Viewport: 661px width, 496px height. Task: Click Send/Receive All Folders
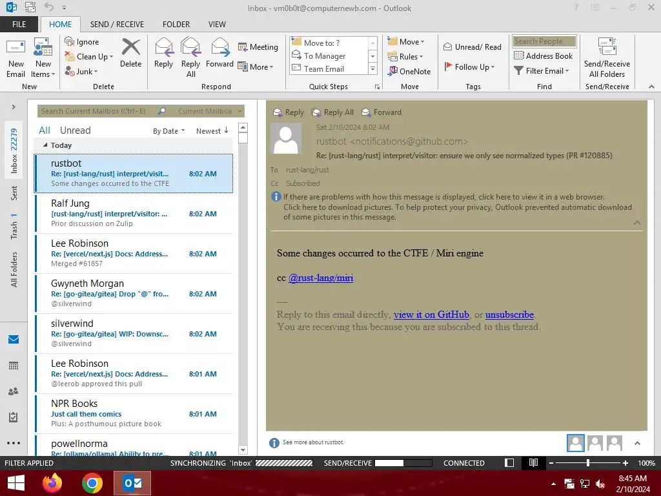[x=607, y=58]
